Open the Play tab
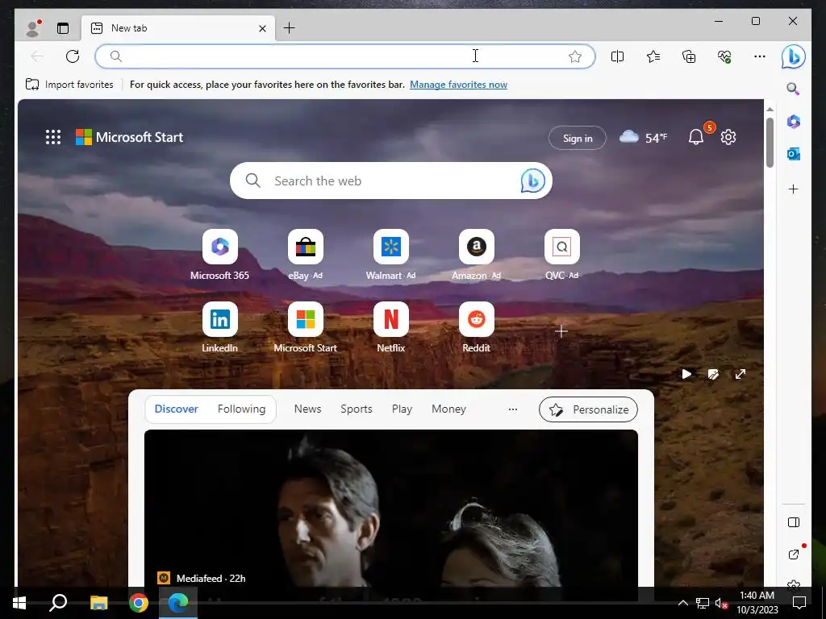This screenshot has width=826, height=619. (402, 409)
